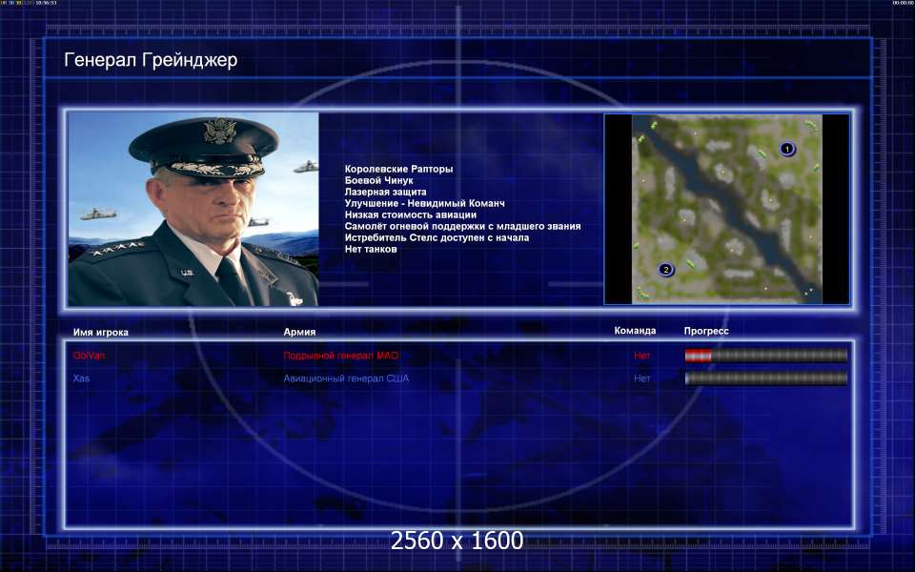This screenshot has height=572, width=915.
Task: Select the blue player name Xas
Action: click(81, 378)
